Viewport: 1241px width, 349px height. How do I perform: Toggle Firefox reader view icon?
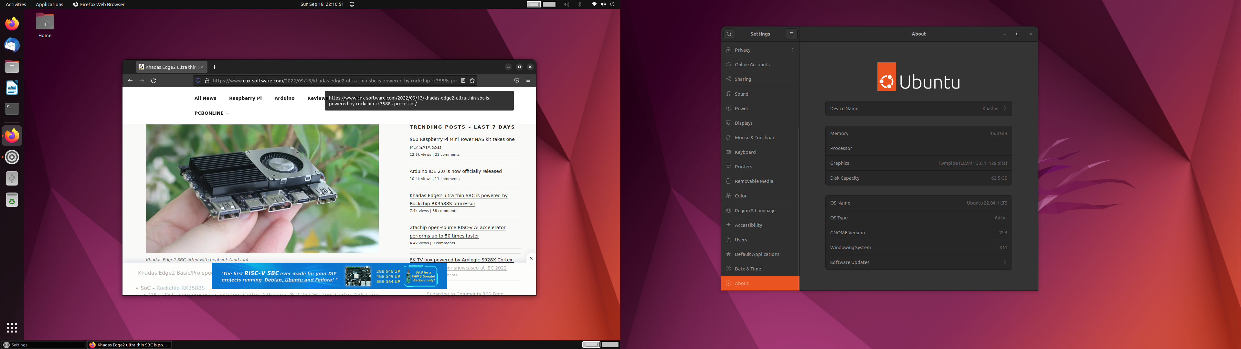point(463,80)
